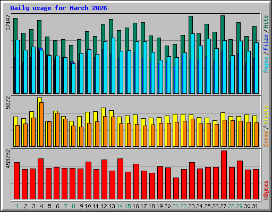
Task: Select day 24 on the x-axis
Action: [199, 206]
